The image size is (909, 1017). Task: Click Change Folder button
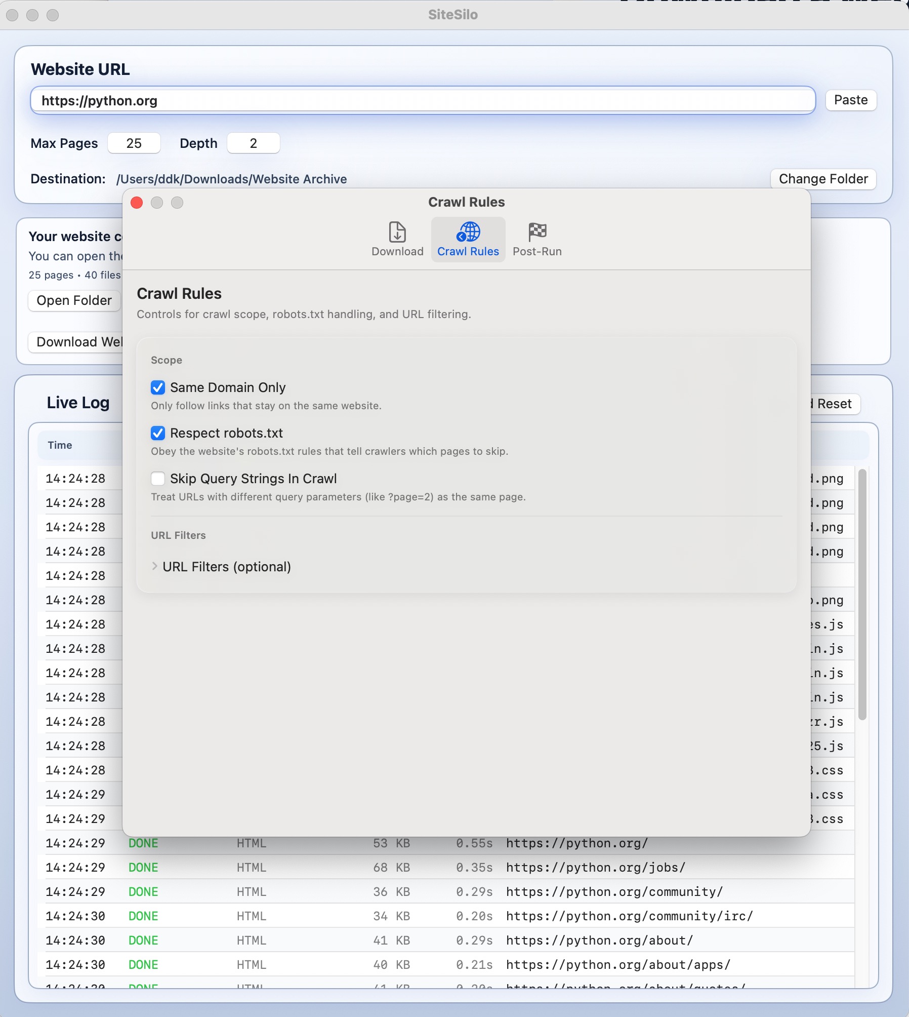click(823, 179)
